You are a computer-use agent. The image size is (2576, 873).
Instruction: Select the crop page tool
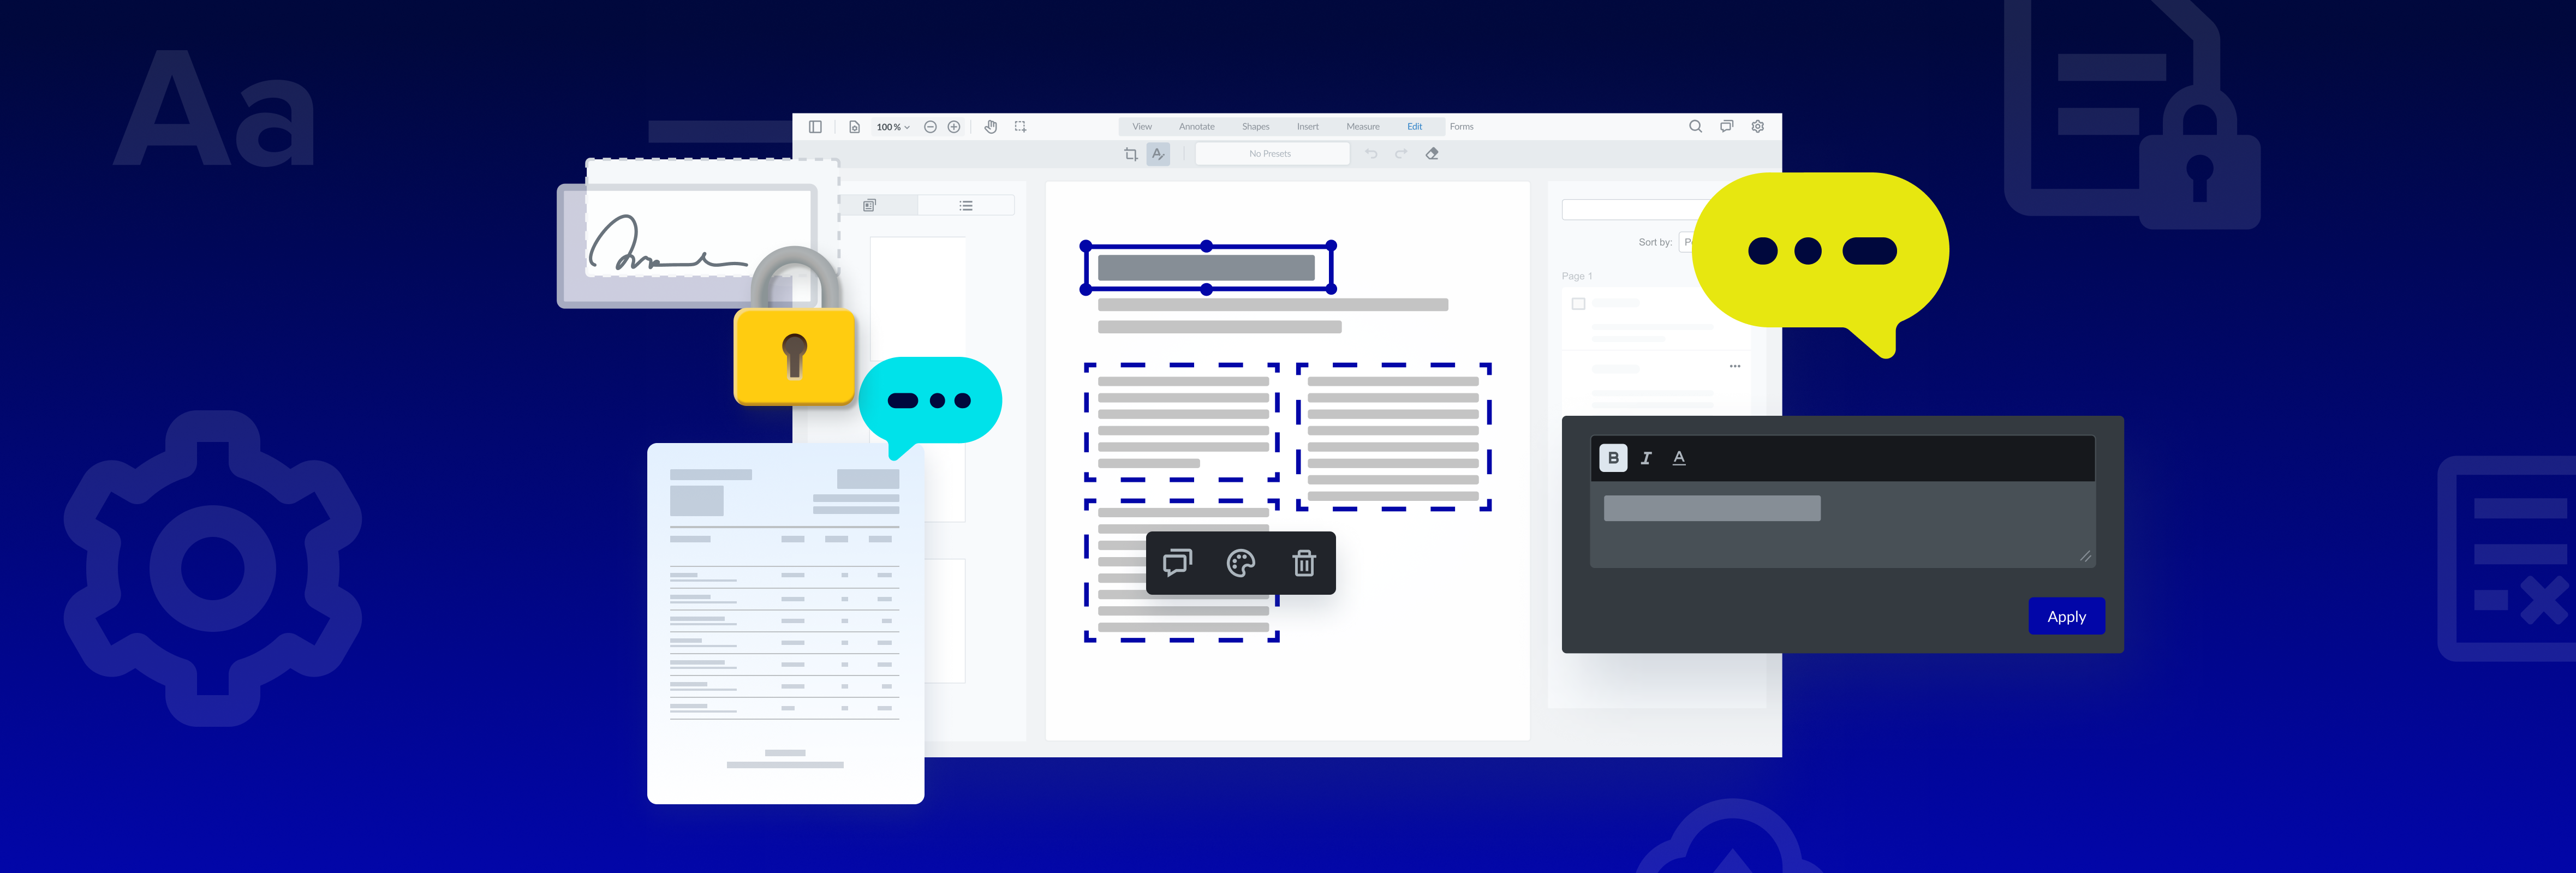click(x=1130, y=154)
